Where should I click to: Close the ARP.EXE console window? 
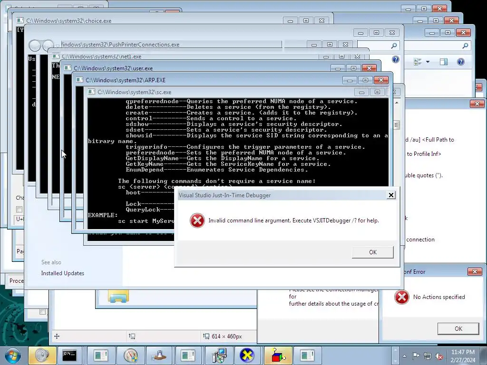pos(381,80)
